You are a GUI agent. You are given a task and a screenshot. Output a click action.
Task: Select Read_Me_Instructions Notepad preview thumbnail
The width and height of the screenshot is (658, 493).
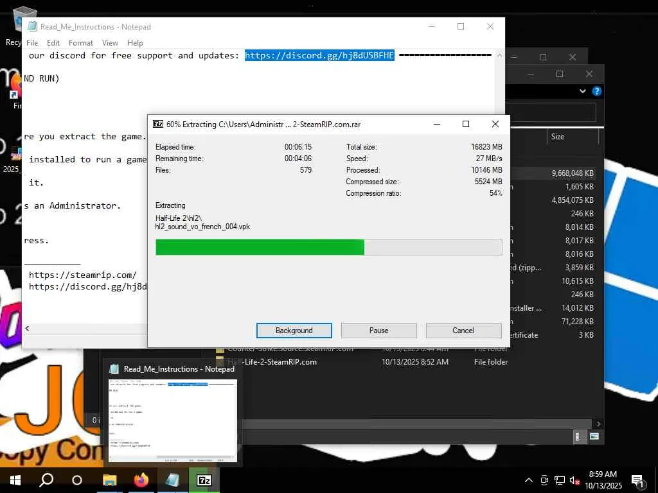(x=173, y=420)
